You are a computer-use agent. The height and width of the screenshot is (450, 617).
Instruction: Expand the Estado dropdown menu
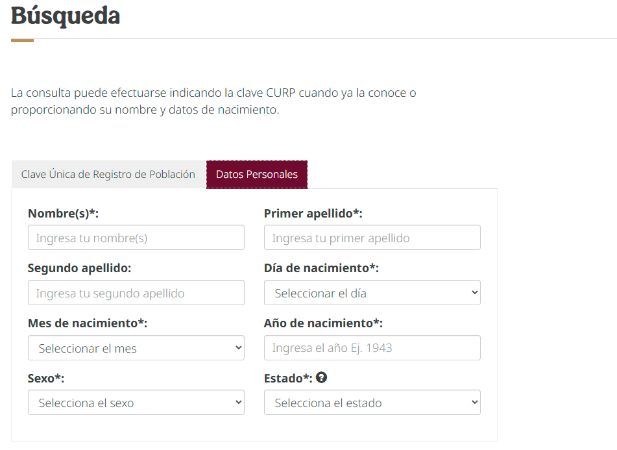click(x=372, y=403)
